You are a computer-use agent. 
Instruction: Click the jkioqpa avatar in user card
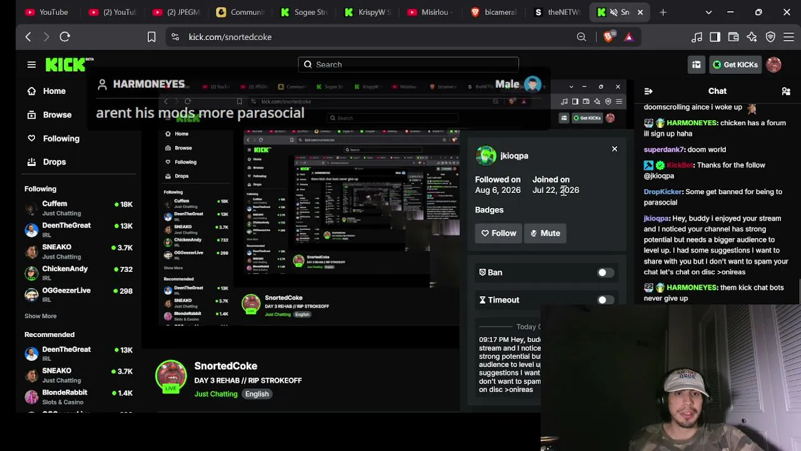click(x=486, y=156)
